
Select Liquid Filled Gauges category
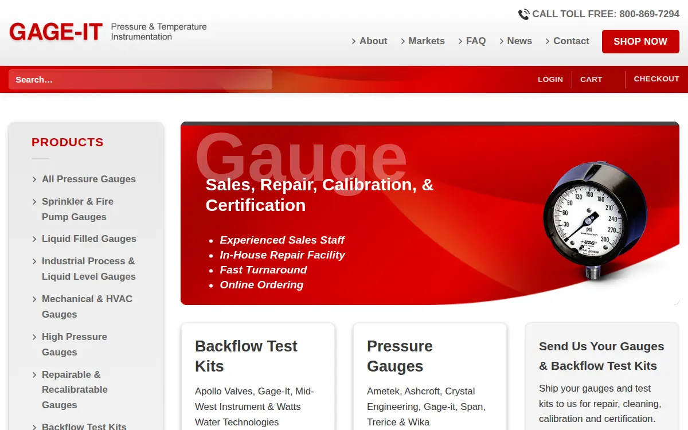tap(89, 239)
